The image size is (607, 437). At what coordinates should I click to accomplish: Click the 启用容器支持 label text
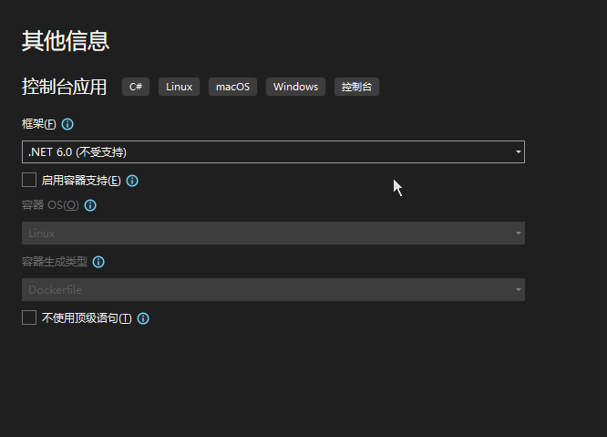(81, 181)
